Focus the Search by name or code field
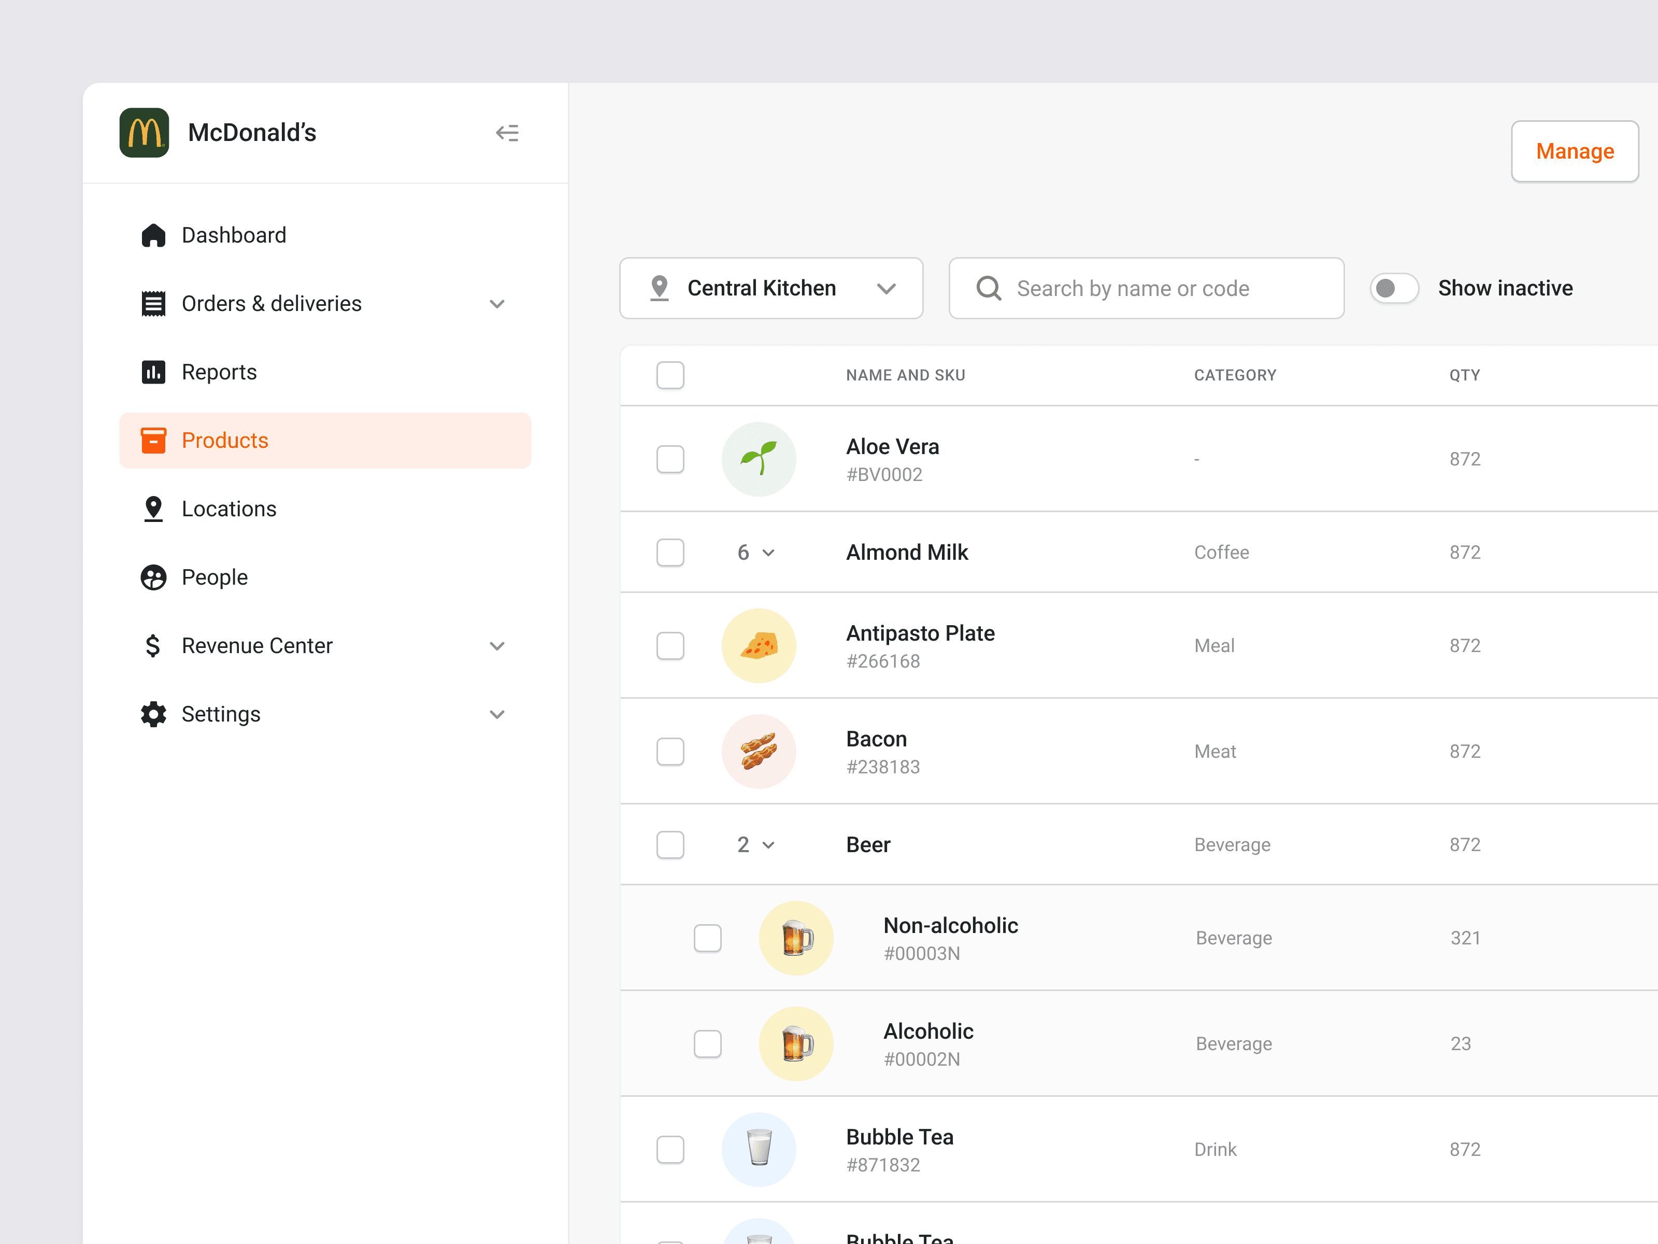Screen dimensions: 1658x1244 1146,288
